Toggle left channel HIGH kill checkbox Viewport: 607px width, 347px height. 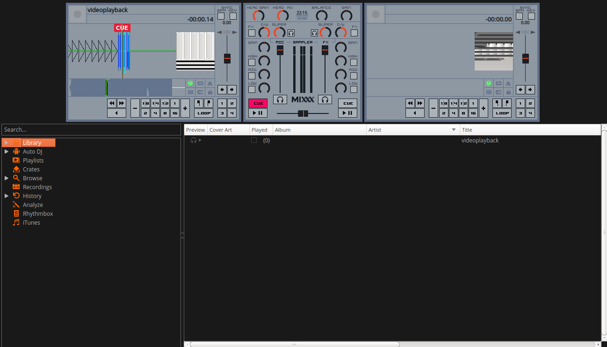pyautogui.click(x=252, y=62)
